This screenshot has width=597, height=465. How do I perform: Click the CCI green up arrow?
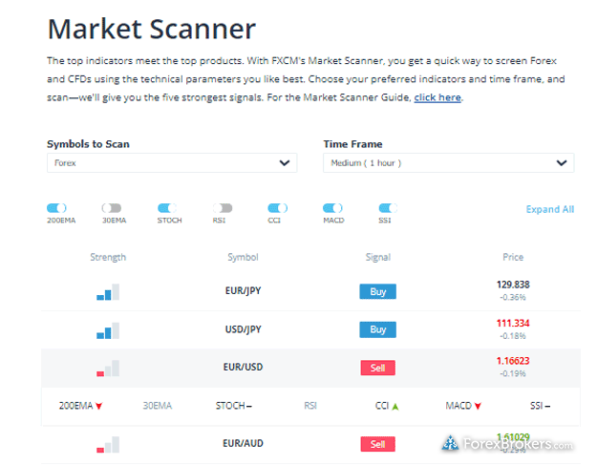[x=395, y=407]
